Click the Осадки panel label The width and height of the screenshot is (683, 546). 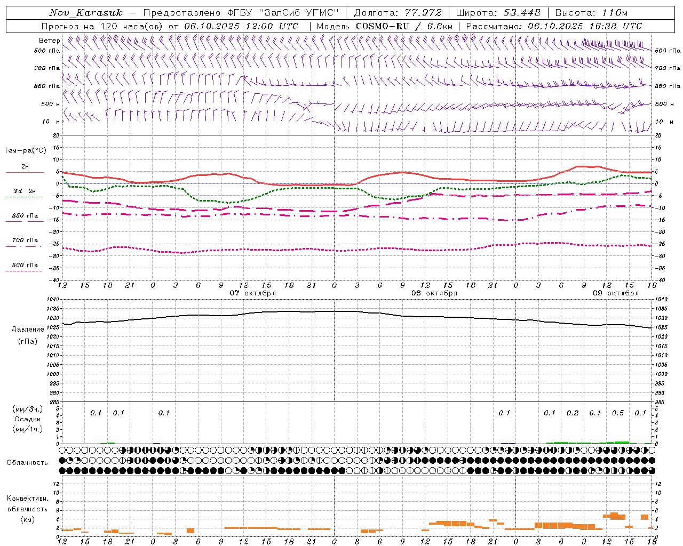28,419
